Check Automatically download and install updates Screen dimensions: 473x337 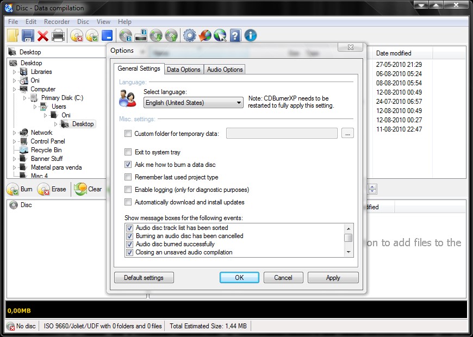[128, 202]
